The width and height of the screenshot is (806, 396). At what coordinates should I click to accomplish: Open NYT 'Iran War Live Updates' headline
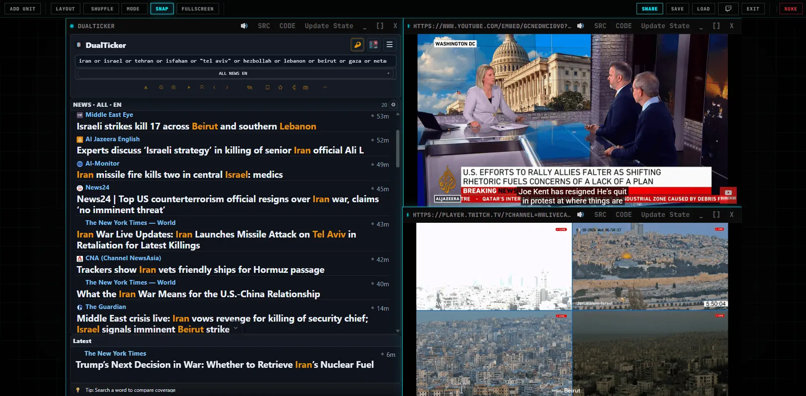pyautogui.click(x=216, y=240)
